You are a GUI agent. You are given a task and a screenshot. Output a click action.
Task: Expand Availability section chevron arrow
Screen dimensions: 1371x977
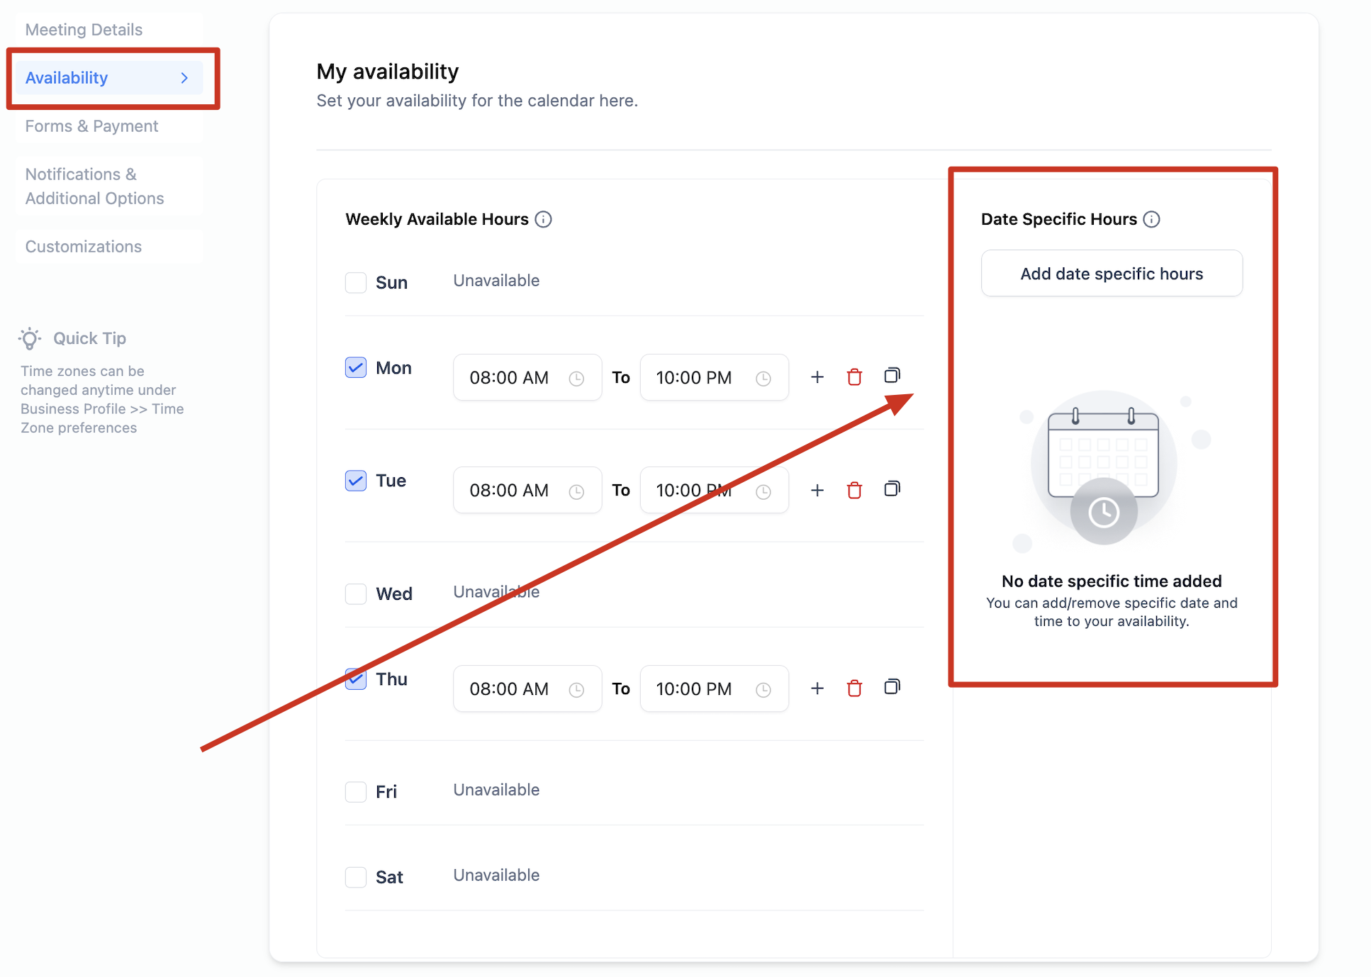184,78
